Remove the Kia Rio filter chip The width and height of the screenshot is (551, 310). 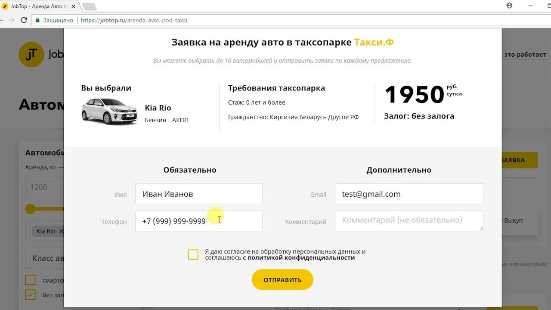(61, 231)
